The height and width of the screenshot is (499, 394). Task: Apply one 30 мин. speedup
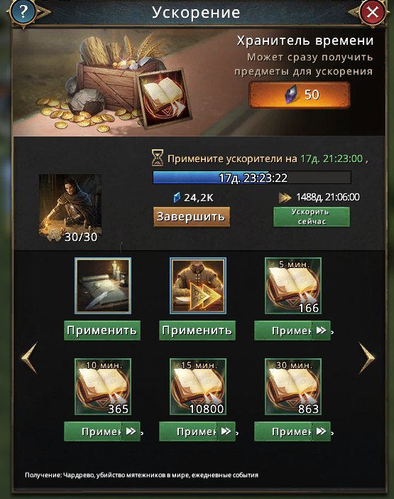[x=283, y=431]
